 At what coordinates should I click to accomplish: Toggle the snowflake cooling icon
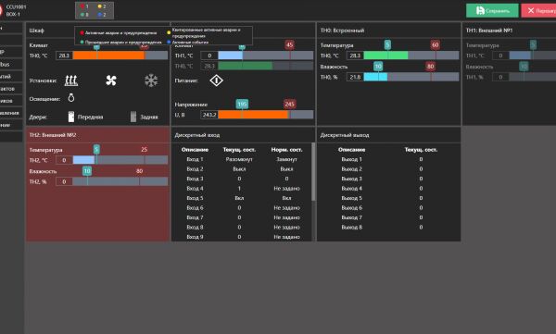(151, 80)
